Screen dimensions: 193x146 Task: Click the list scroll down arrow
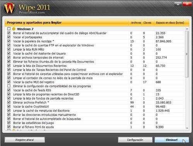tap(187, 128)
